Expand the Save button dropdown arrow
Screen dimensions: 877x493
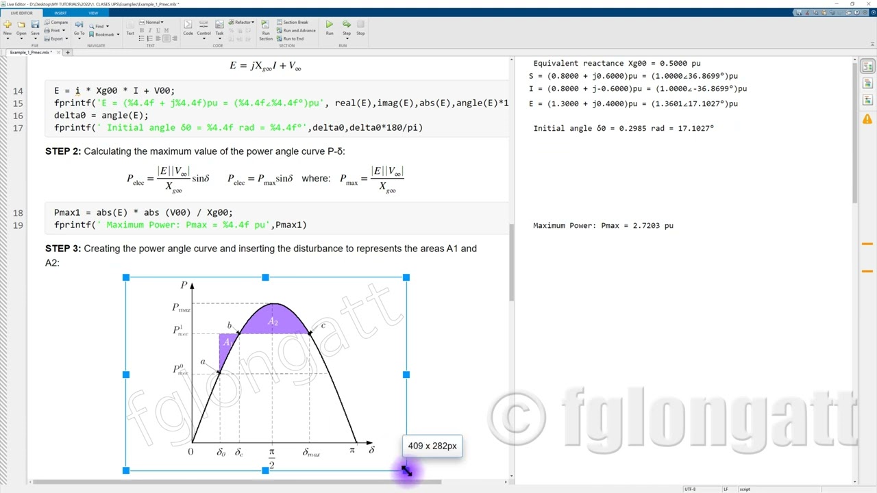pyautogui.click(x=35, y=38)
